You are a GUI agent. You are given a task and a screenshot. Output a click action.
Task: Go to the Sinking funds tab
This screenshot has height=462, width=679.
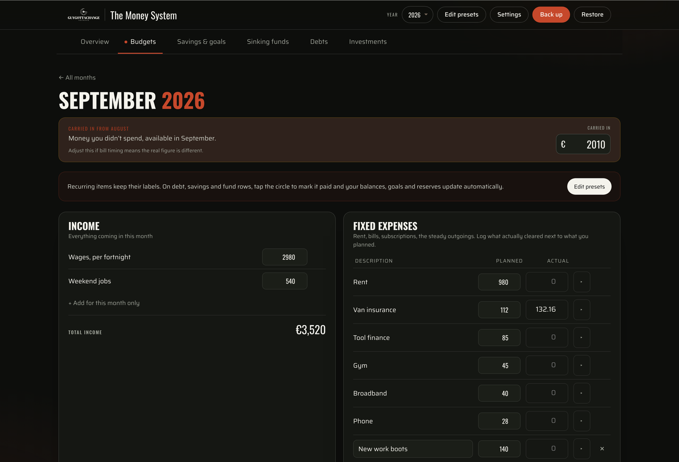[268, 42]
